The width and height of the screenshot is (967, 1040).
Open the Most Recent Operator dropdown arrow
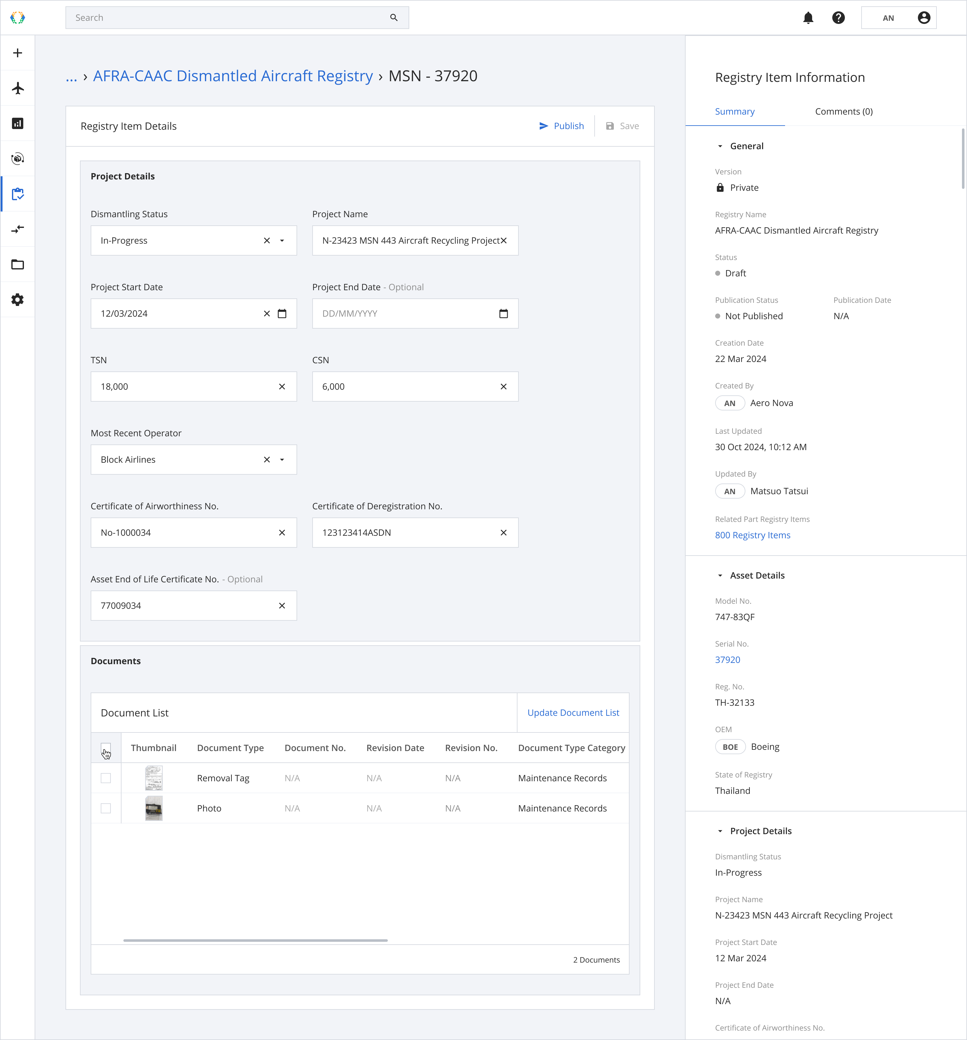pos(282,460)
